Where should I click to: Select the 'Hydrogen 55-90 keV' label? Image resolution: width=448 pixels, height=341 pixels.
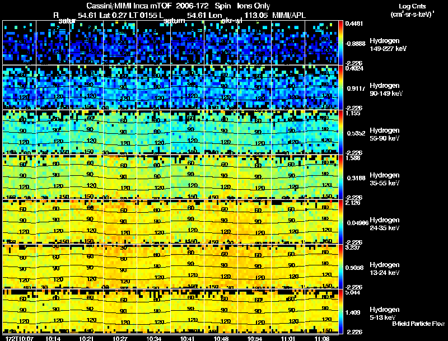pos(385,134)
